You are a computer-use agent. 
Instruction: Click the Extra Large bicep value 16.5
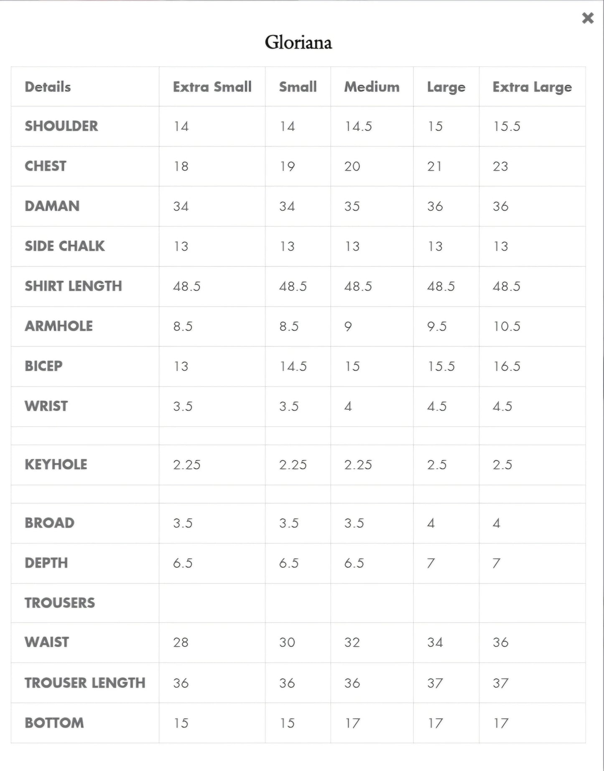pyautogui.click(x=507, y=366)
